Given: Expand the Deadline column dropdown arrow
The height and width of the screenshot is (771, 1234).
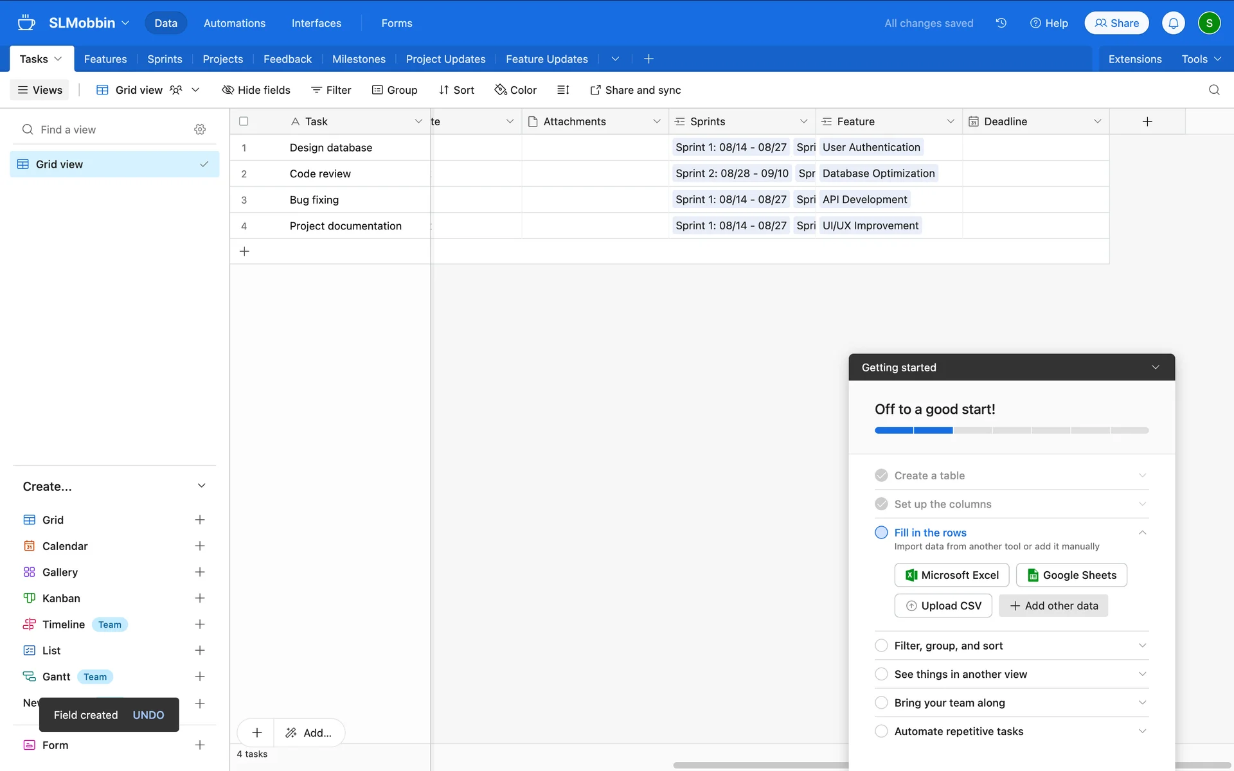Looking at the screenshot, I should pyautogui.click(x=1097, y=121).
